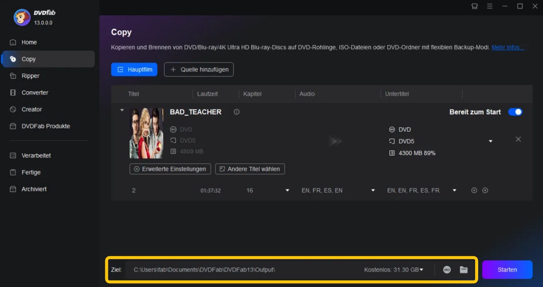The width and height of the screenshot is (543, 287).
Task: Toggle the Bereit zum Start switch
Action: (x=516, y=112)
